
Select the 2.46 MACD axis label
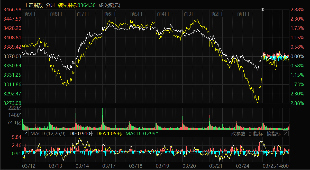[17, 146]
